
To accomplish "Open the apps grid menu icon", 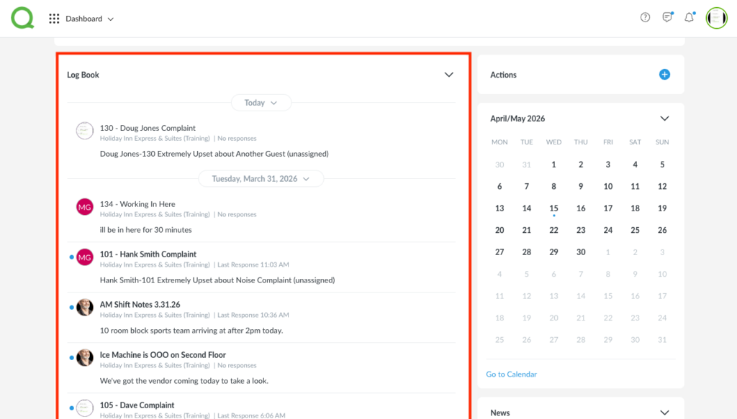I will click(x=54, y=19).
